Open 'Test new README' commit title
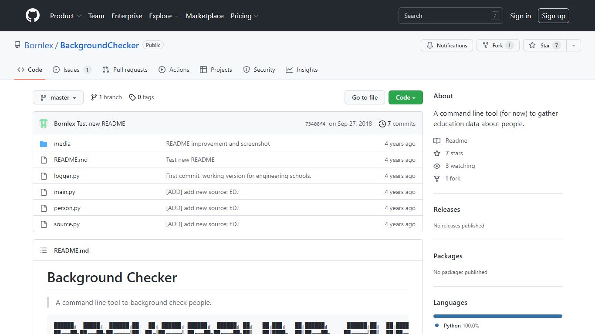Image resolution: width=595 pixels, height=334 pixels. 101,124
